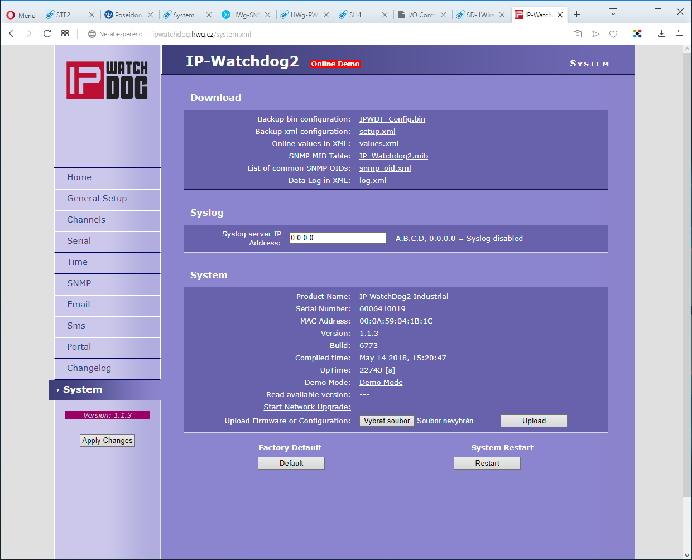The width and height of the screenshot is (692, 560).
Task: Click the Syslog server IP field
Action: 338,238
